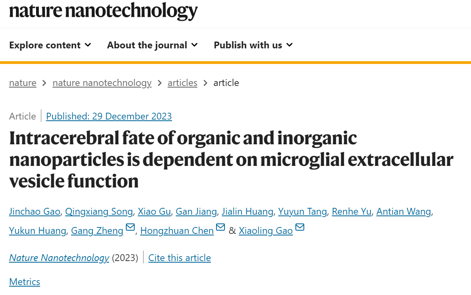This screenshot has width=471, height=295.
Task: Navigate to articles breadcrumb
Action: [x=182, y=83]
